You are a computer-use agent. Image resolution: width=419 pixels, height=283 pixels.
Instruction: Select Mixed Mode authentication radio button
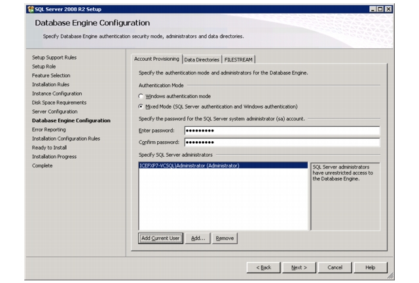click(x=141, y=107)
